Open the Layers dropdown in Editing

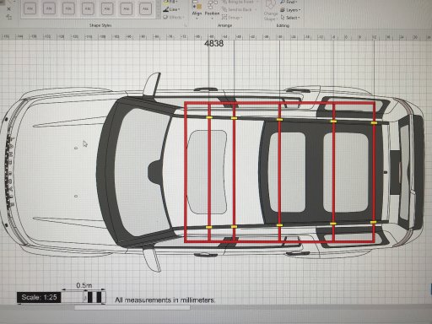[x=290, y=10]
